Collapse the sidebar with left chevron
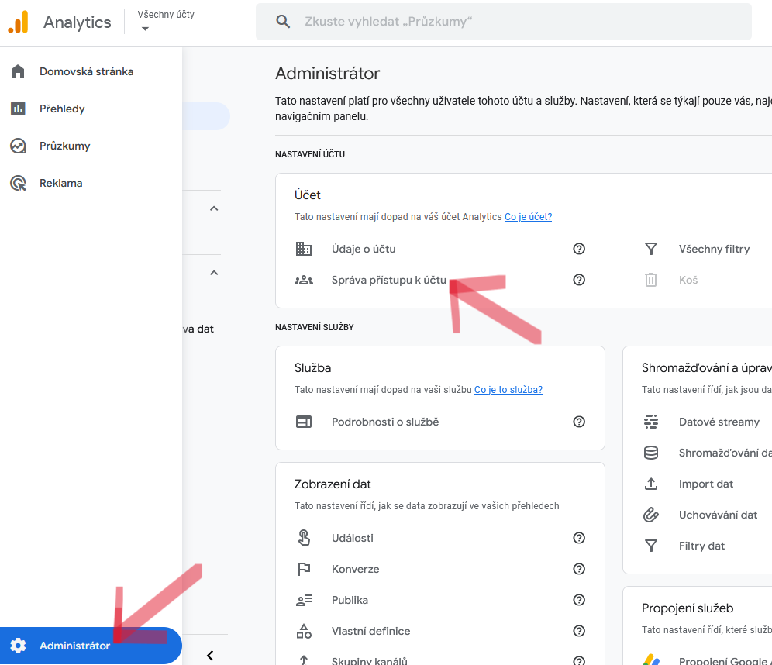The width and height of the screenshot is (772, 665). (x=210, y=656)
